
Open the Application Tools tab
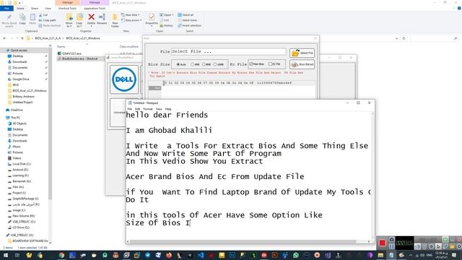pos(95,9)
